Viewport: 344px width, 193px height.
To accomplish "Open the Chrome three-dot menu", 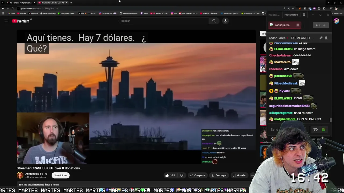I will click(341, 8).
